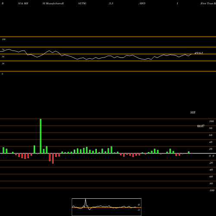Click the 50 level label on RSI axis

click(3, 57)
